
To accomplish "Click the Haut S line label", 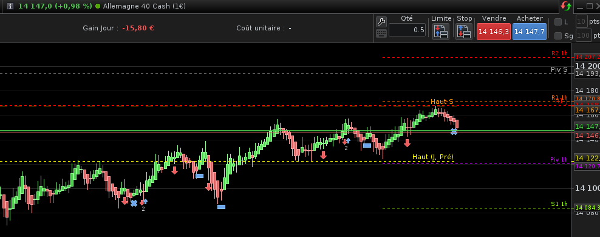I will click(442, 101).
